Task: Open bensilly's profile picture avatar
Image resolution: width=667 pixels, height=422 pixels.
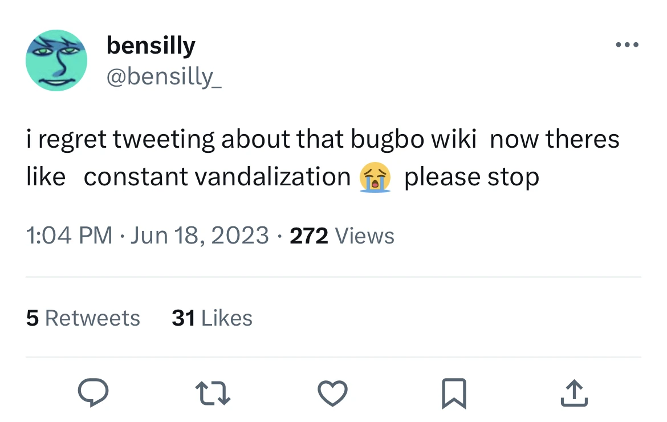Action: (x=56, y=60)
